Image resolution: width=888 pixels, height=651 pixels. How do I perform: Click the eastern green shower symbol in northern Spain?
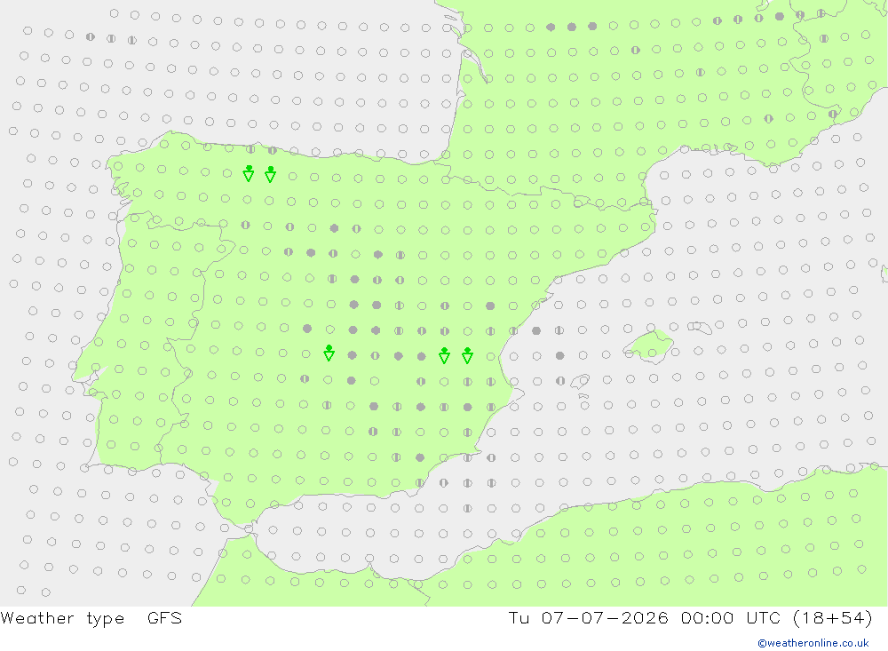270,174
